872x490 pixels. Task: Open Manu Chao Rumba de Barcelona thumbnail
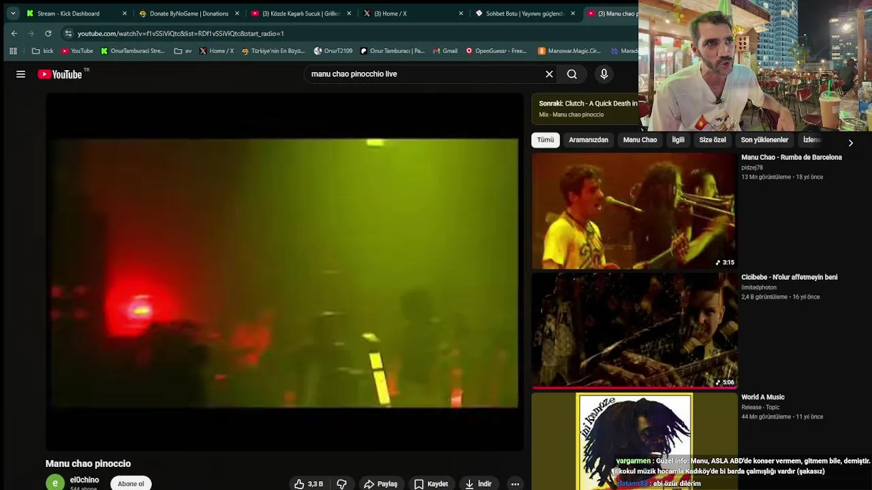click(634, 211)
